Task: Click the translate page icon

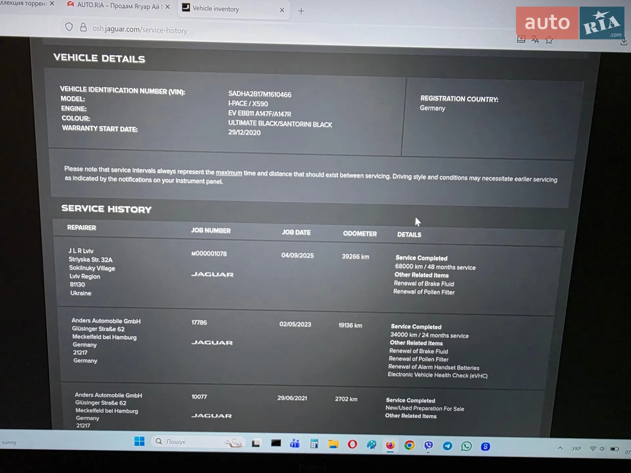Action: coord(535,40)
